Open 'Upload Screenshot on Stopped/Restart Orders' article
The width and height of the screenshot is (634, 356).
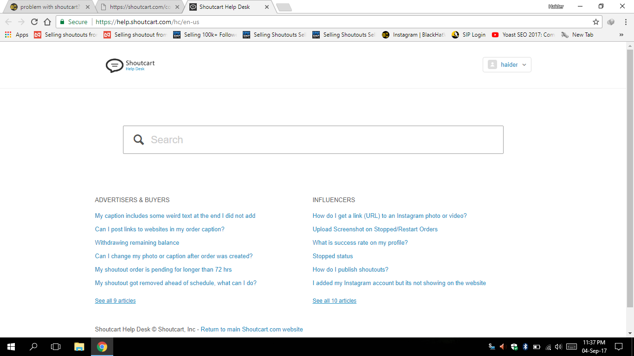pos(375,229)
